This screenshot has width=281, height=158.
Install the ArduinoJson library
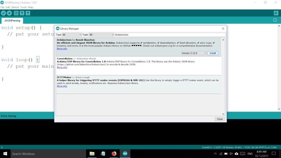[x=213, y=53]
